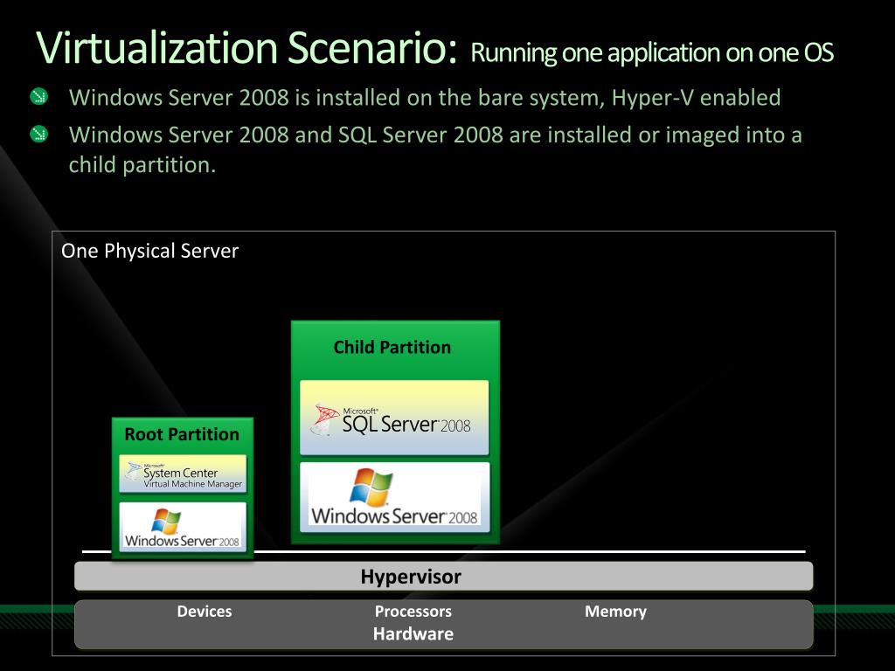The height and width of the screenshot is (671, 895).
Task: Click the Windows Server 2008 logo in Root Partition
Action: 183,527
